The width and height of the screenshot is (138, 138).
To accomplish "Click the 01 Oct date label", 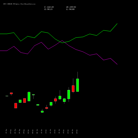I will [x=28, y=131].
